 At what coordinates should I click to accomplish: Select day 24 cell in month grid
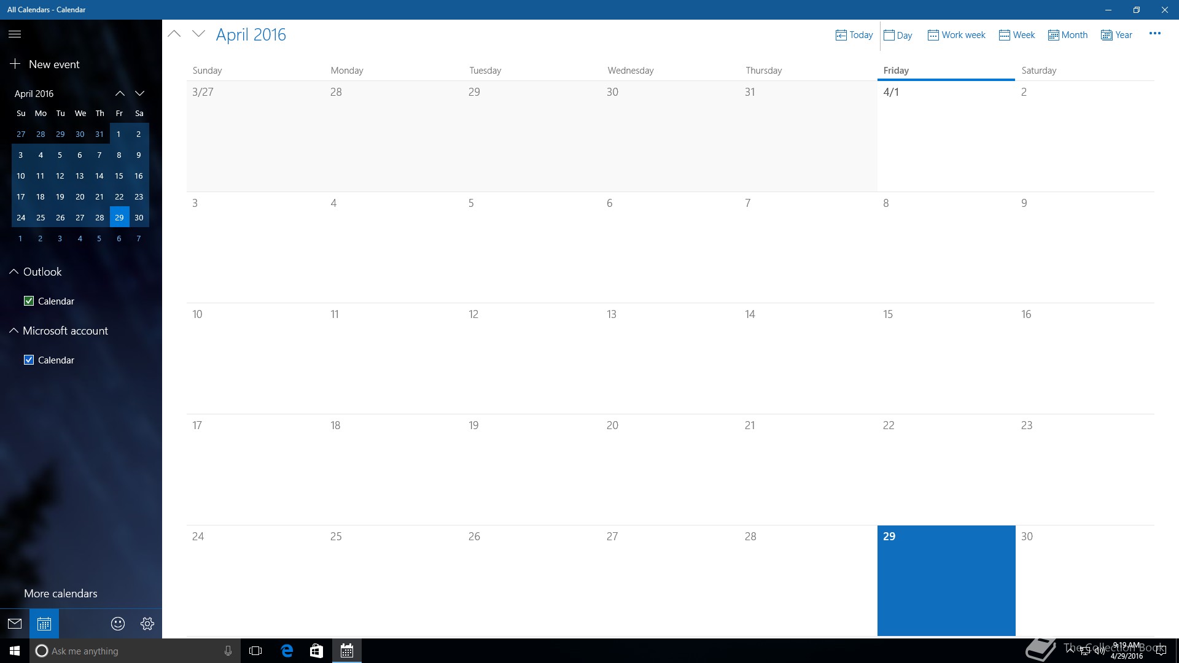pos(255,580)
